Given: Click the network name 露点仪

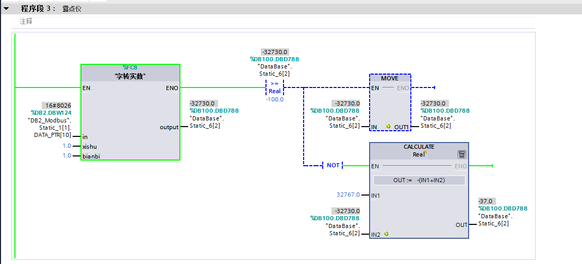Looking at the screenshot, I should click(x=72, y=9).
